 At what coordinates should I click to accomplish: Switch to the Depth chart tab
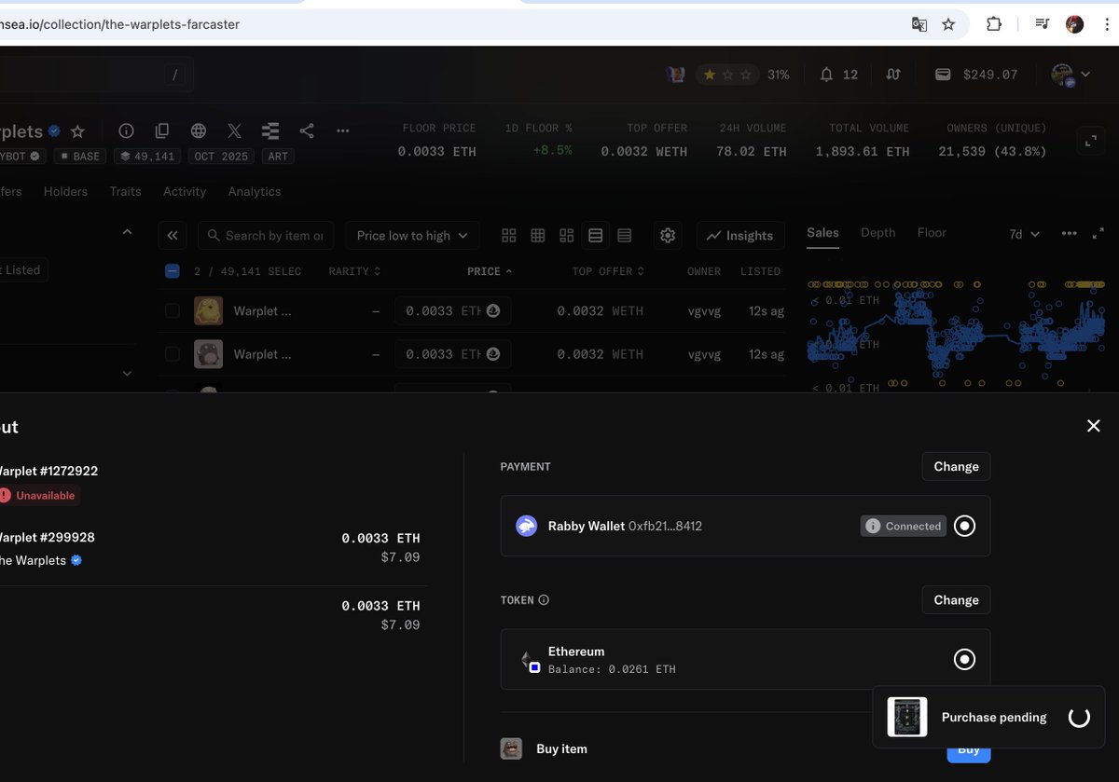[877, 233]
